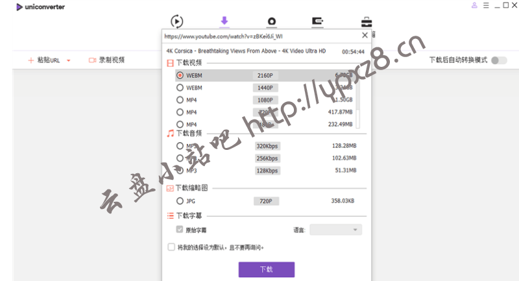The image size is (519, 281).
Task: Click the 00:54:44 duration text
Action: point(353,52)
